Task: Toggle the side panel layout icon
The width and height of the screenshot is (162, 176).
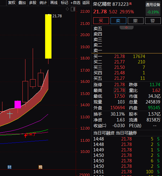Action: pyautogui.click(x=73, y=9)
